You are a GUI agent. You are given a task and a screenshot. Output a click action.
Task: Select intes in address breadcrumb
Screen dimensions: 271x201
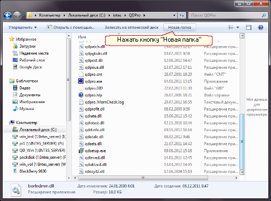click(x=117, y=15)
